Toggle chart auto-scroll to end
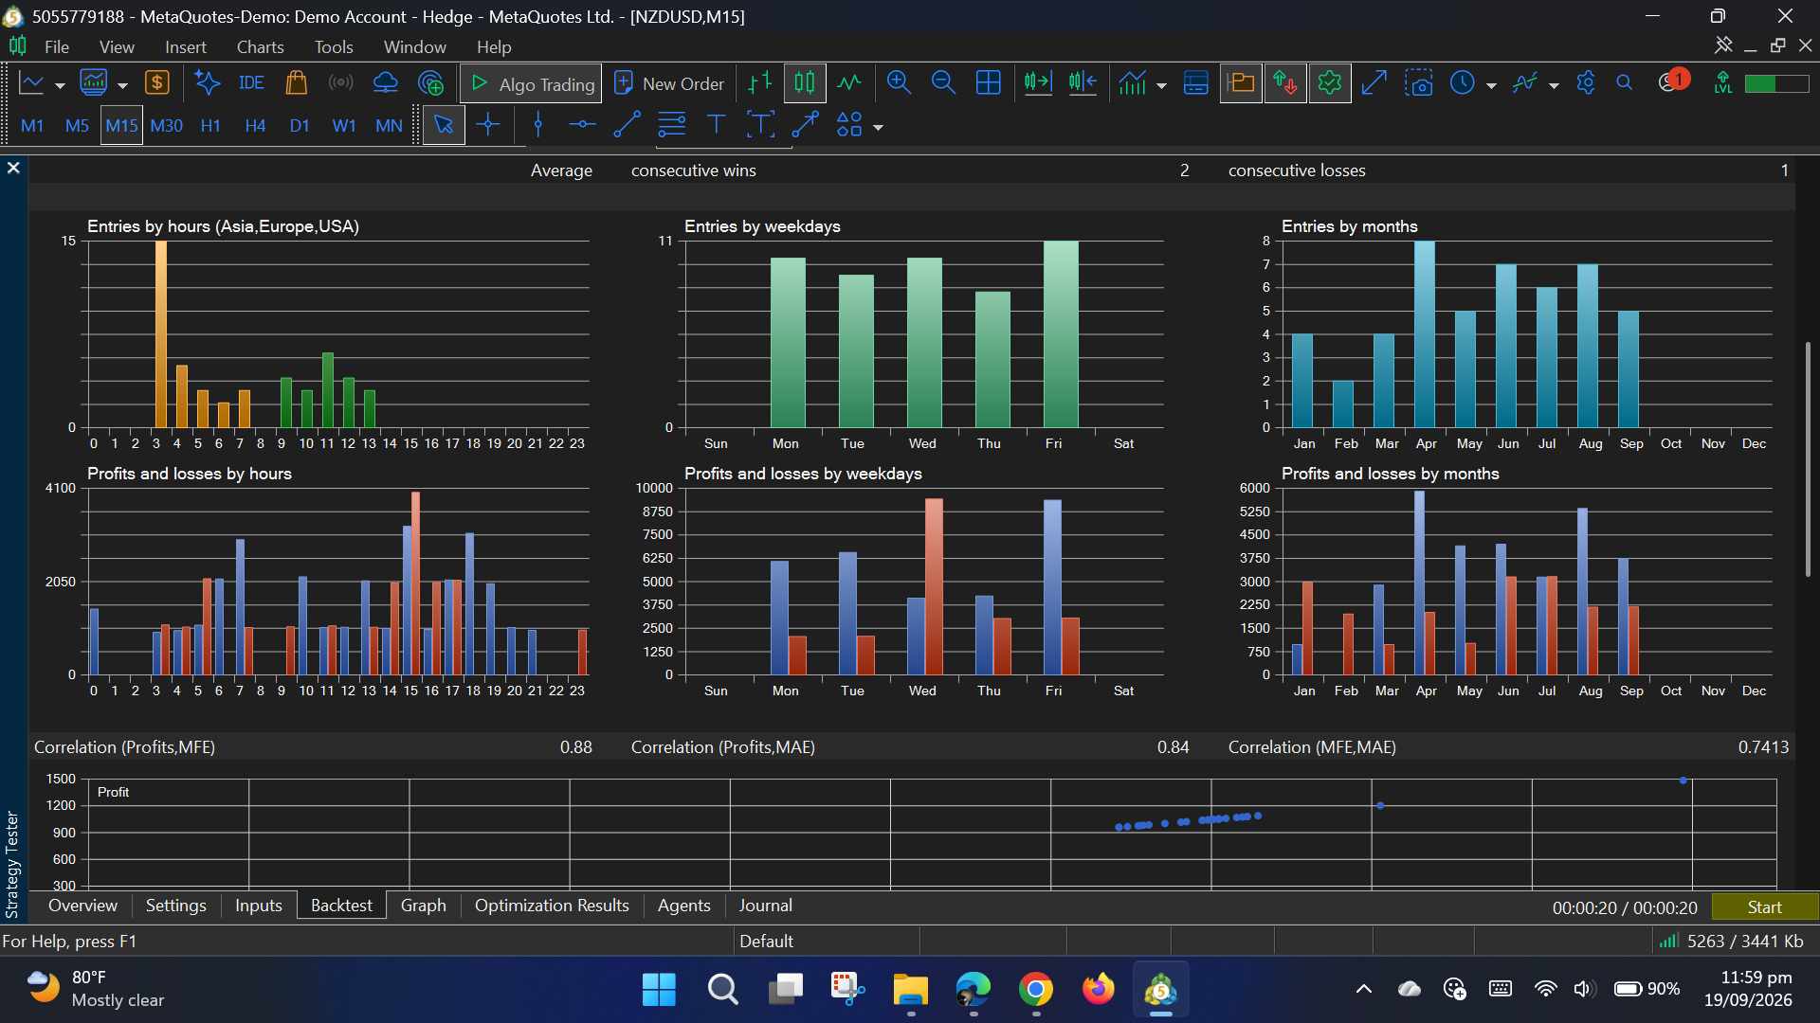The width and height of the screenshot is (1820, 1023). (x=1038, y=83)
